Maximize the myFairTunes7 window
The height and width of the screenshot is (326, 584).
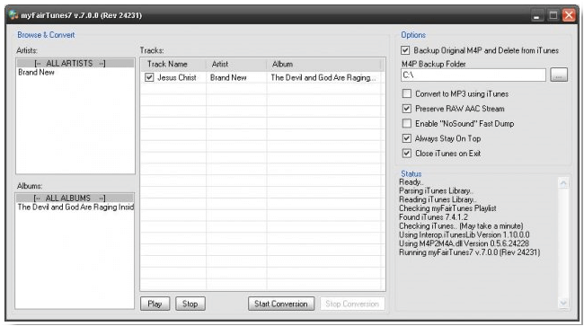[553, 15]
